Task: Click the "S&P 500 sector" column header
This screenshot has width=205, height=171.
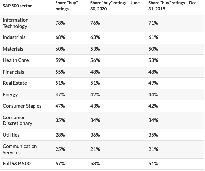Action: 17,6
